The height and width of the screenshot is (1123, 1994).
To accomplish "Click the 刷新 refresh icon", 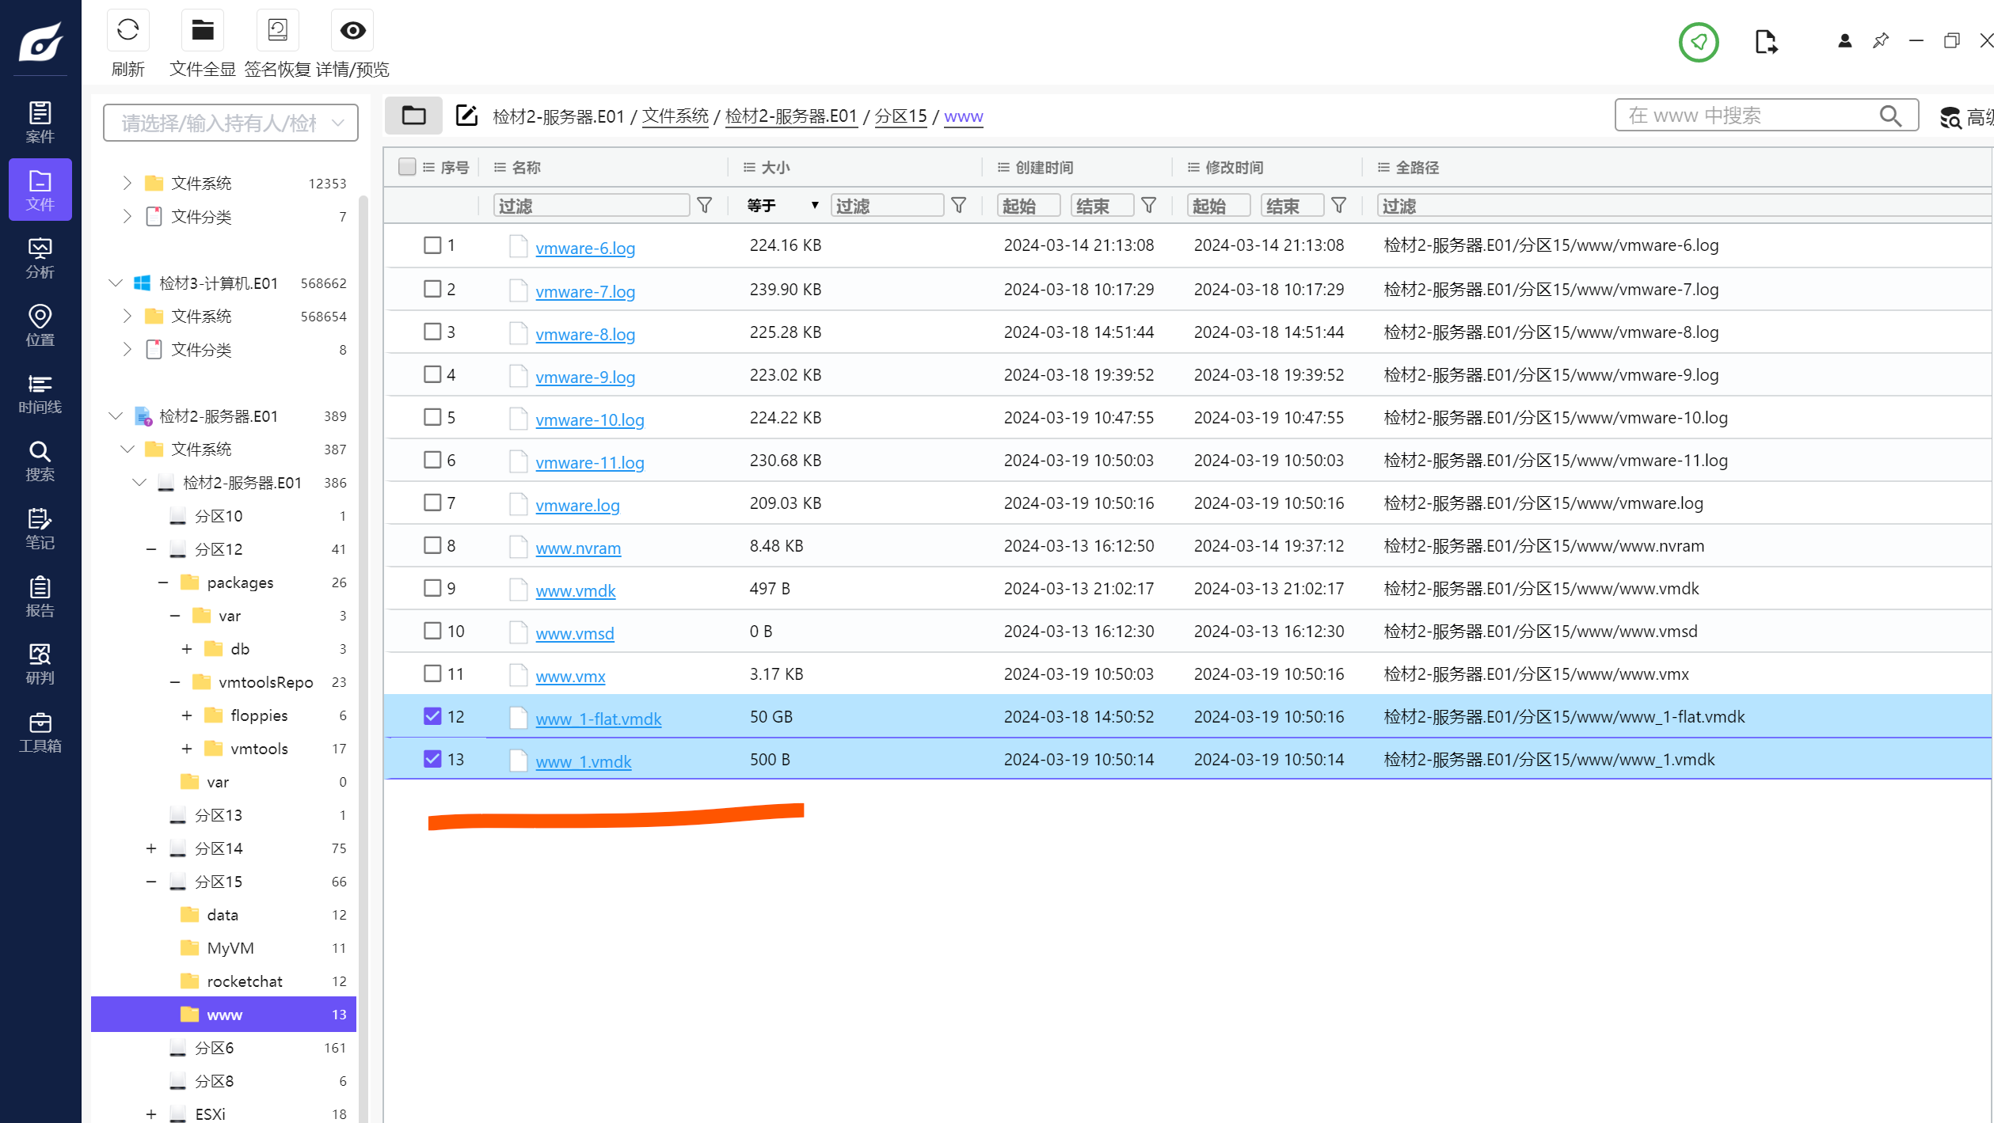I will [x=127, y=31].
